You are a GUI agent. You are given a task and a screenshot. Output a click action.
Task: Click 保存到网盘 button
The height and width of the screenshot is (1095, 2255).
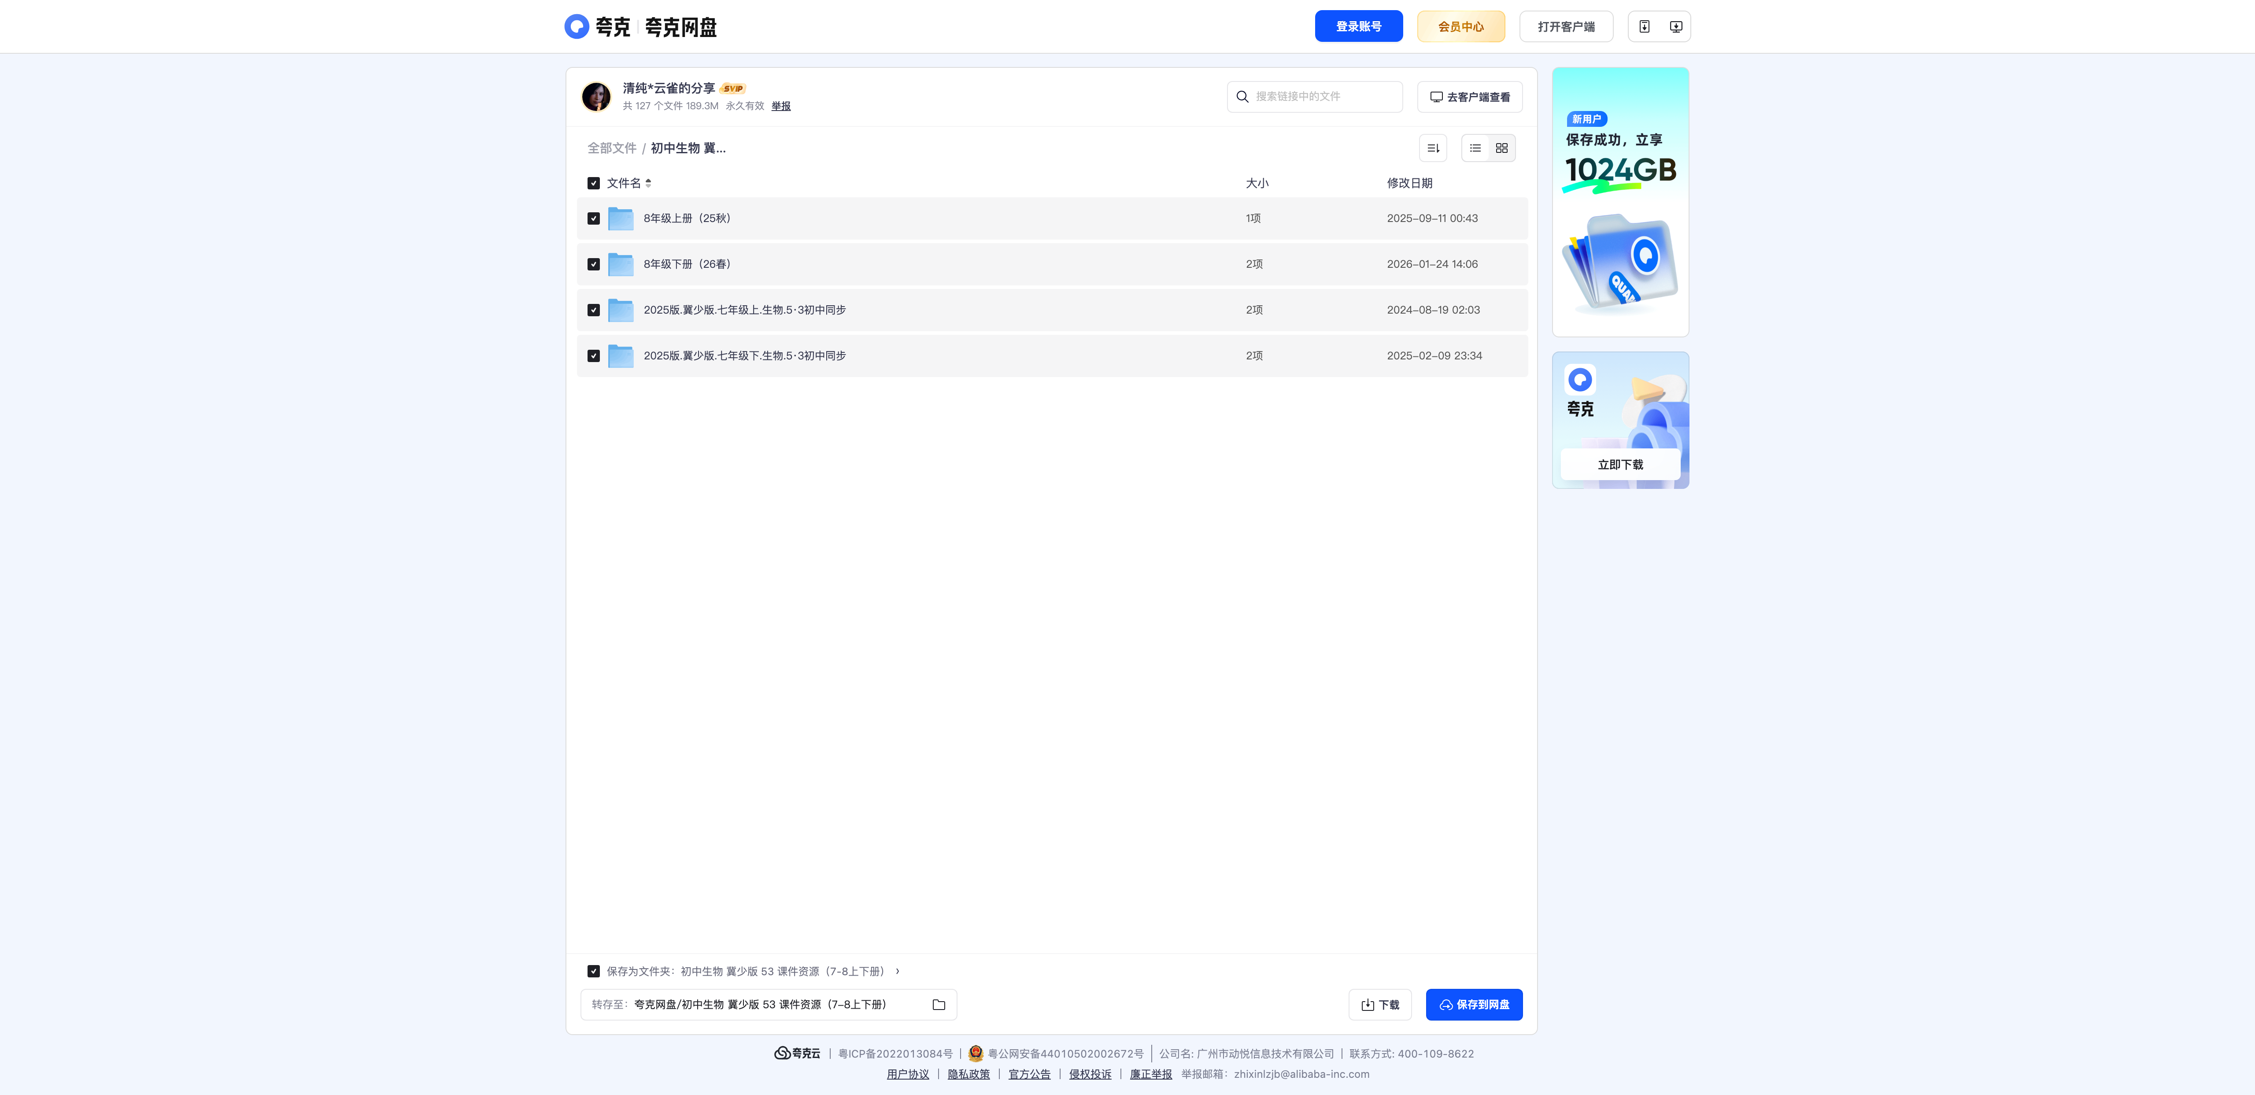pyautogui.click(x=1474, y=1005)
